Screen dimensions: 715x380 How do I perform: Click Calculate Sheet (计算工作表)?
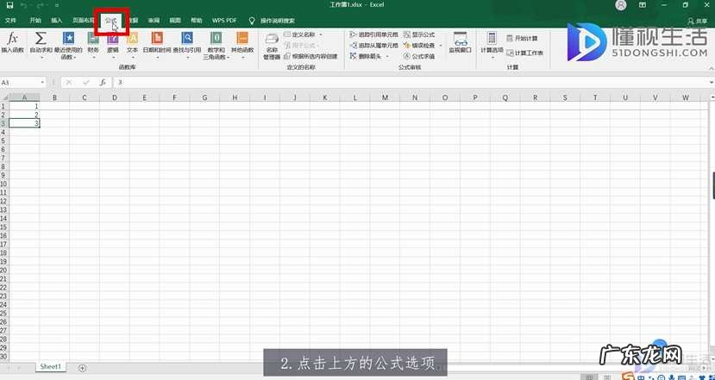coord(525,53)
